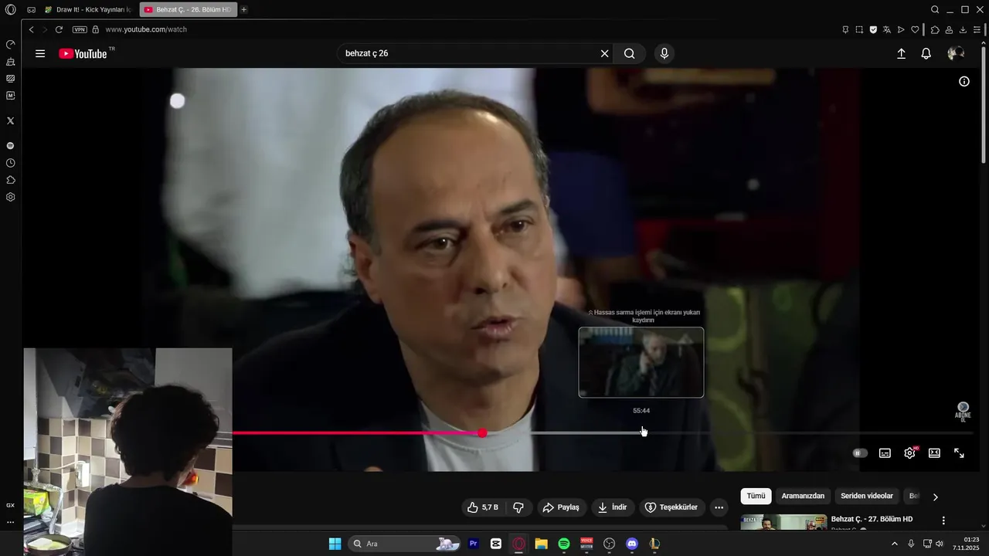Show more filter chips with arrow
Screen dimensions: 989x556
(935, 497)
